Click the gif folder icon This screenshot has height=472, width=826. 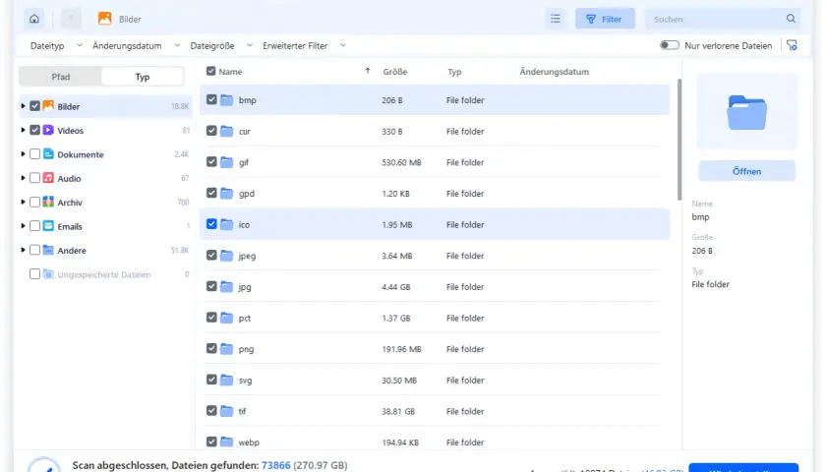pos(226,161)
